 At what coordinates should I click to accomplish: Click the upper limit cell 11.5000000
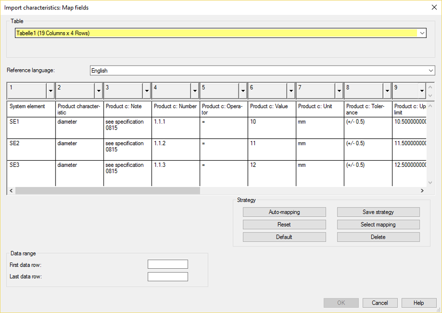click(x=410, y=149)
